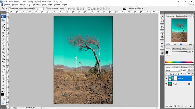The image size is (195, 109).
Task: Open the Espacio de trabajo menu
Action: 136,8
